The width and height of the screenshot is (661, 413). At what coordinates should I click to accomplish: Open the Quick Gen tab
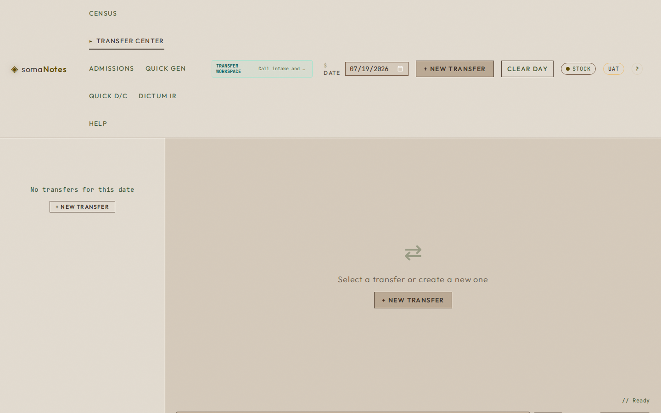point(166,69)
